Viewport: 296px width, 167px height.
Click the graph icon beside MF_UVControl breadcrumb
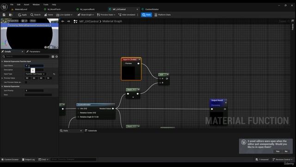75,21
